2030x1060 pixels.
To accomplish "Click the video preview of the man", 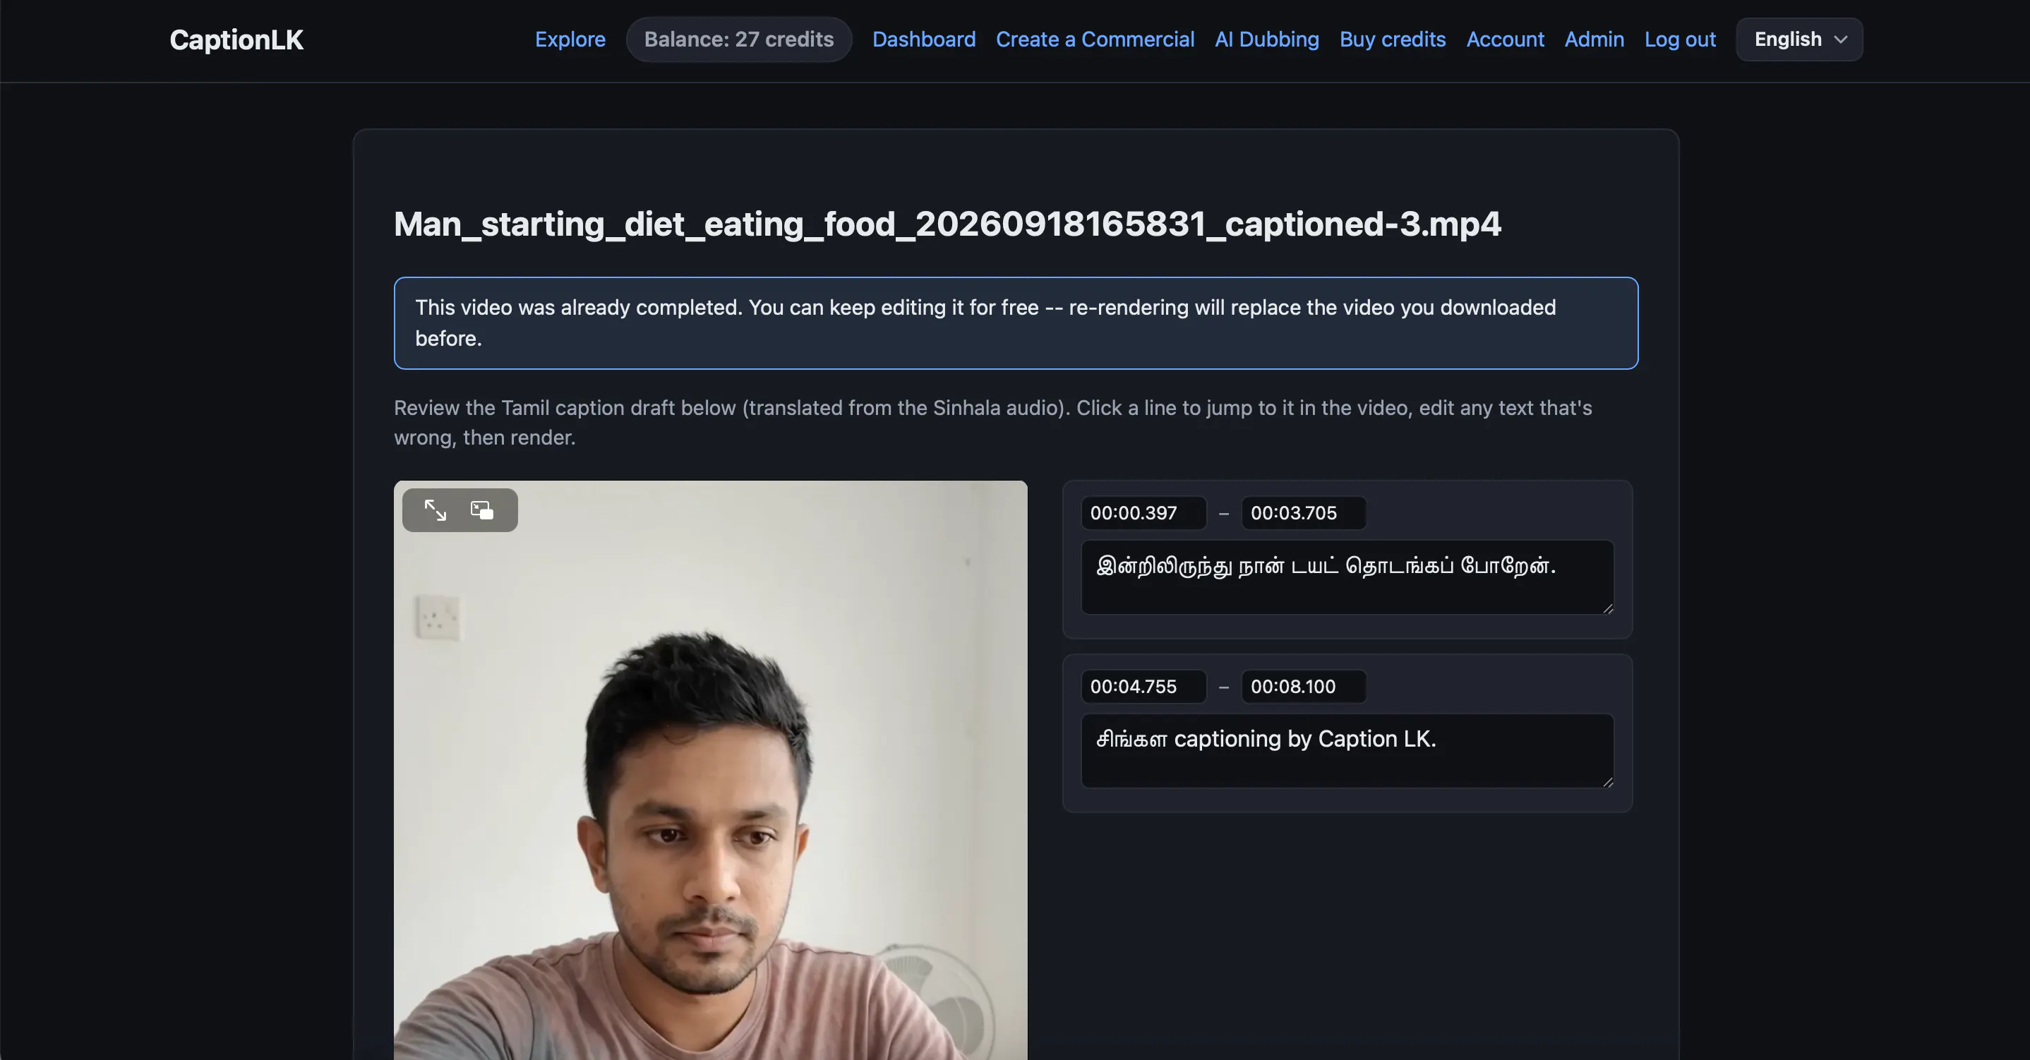I will 710,770.
